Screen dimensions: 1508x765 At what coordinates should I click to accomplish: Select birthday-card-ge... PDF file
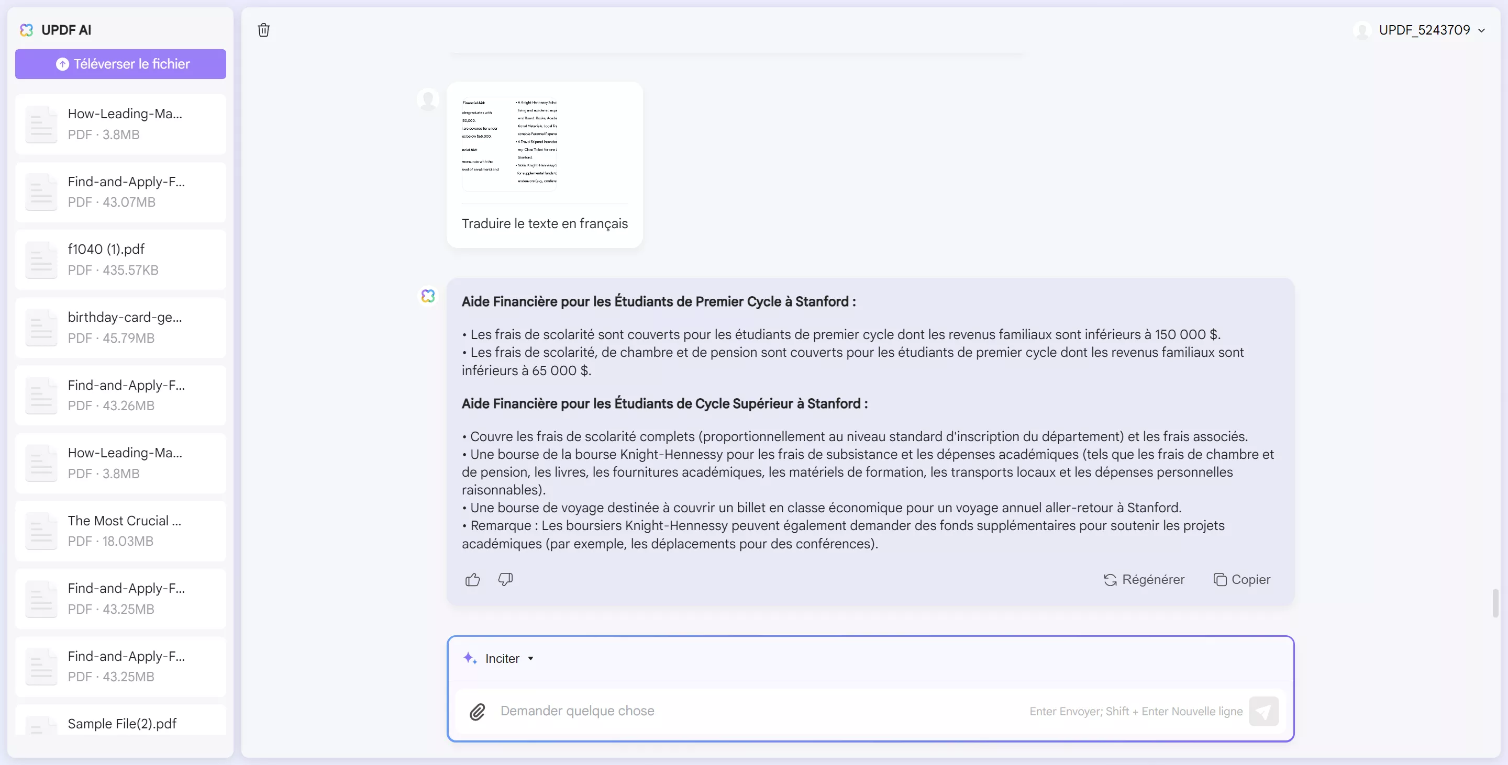[120, 327]
